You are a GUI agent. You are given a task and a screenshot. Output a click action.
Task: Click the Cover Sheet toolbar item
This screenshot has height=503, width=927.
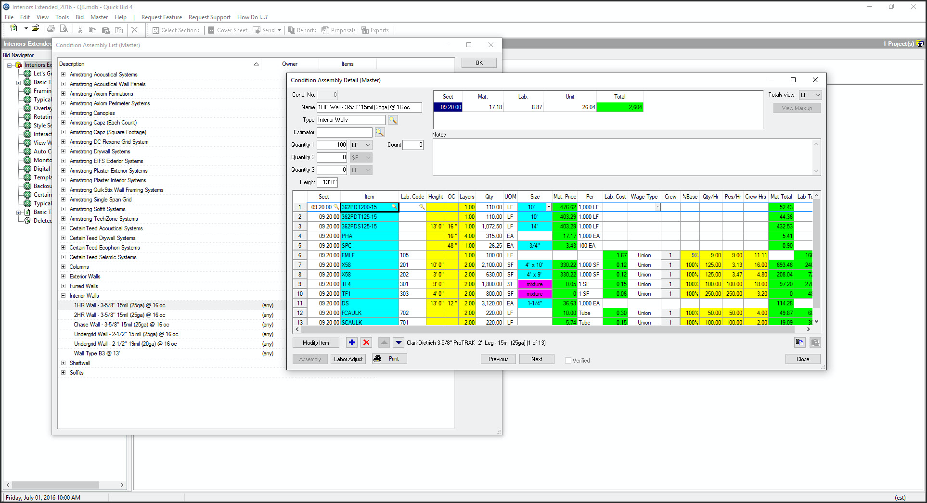click(228, 30)
